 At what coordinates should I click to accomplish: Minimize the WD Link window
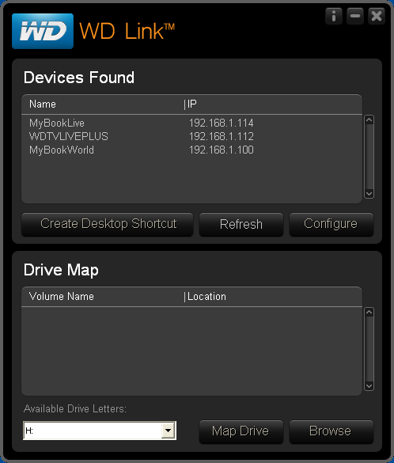pos(355,16)
